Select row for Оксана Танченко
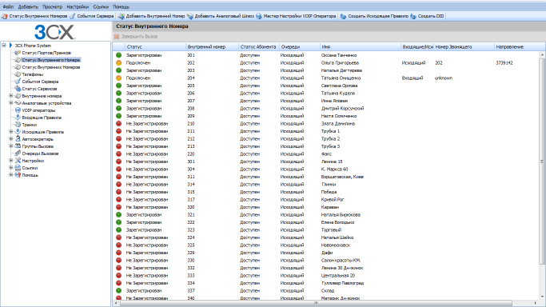 (326, 55)
